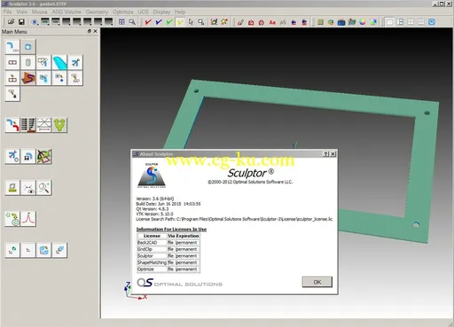Click the red peak curve graph icon
This screenshot has height=327, width=454.
pyautogui.click(x=28, y=219)
